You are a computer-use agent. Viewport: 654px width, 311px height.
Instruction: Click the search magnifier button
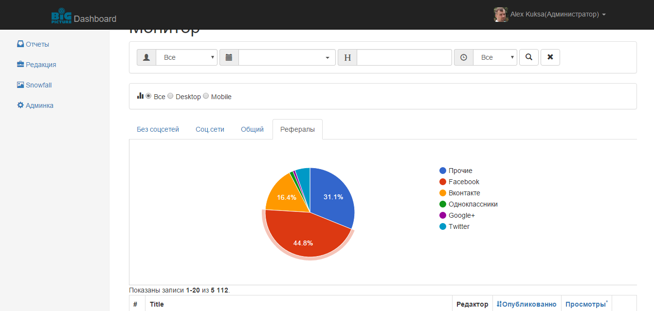coord(528,57)
